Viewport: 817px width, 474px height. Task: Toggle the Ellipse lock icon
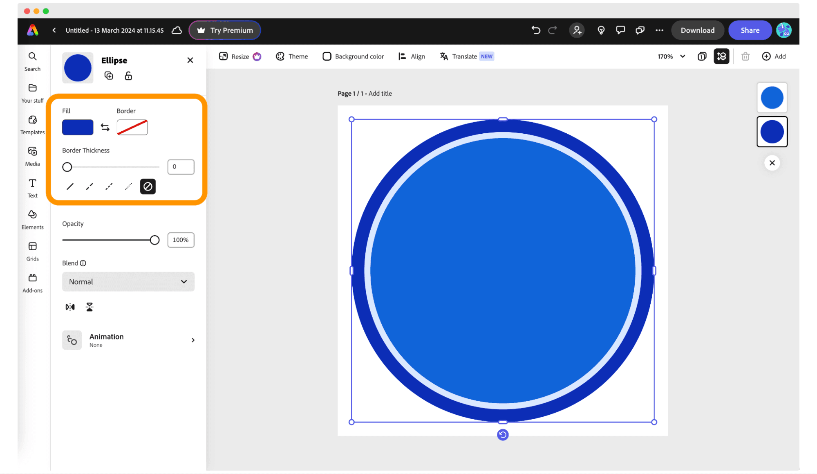pos(128,76)
